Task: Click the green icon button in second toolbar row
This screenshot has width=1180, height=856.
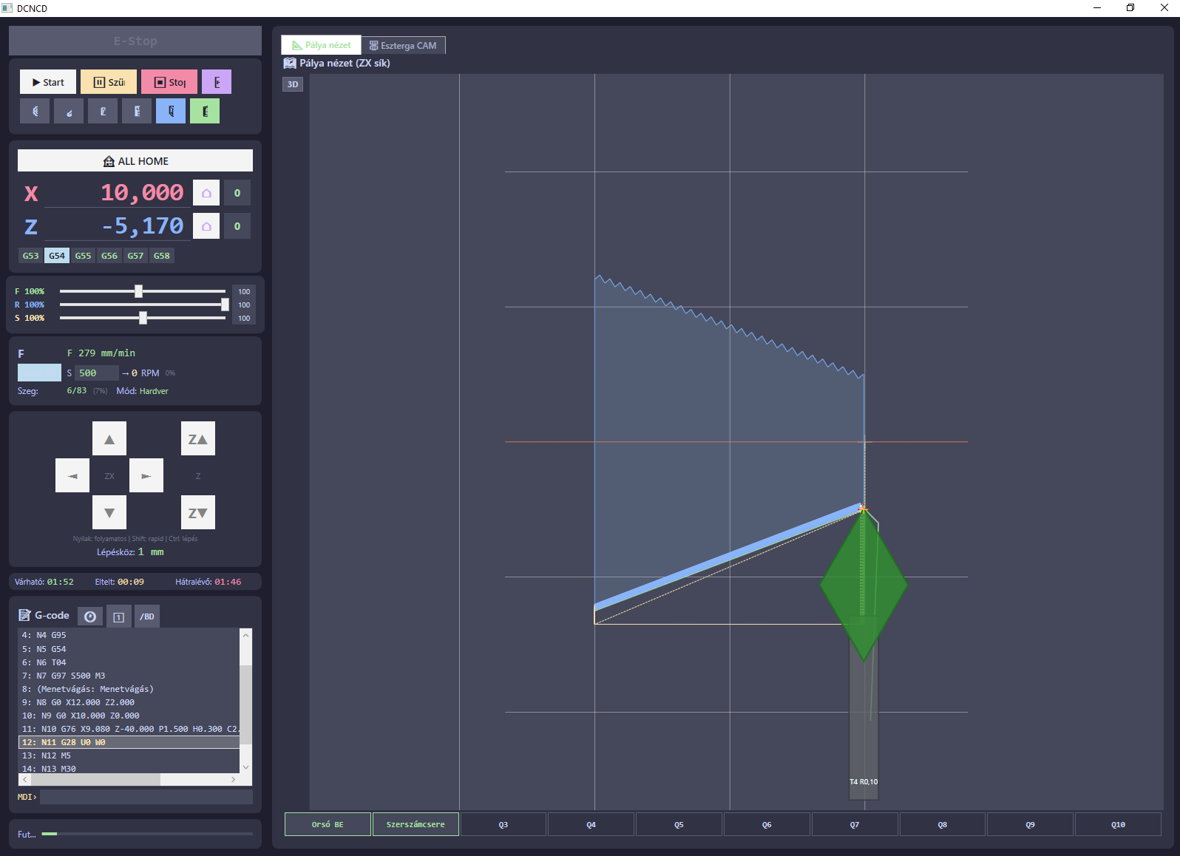Action: (x=205, y=112)
